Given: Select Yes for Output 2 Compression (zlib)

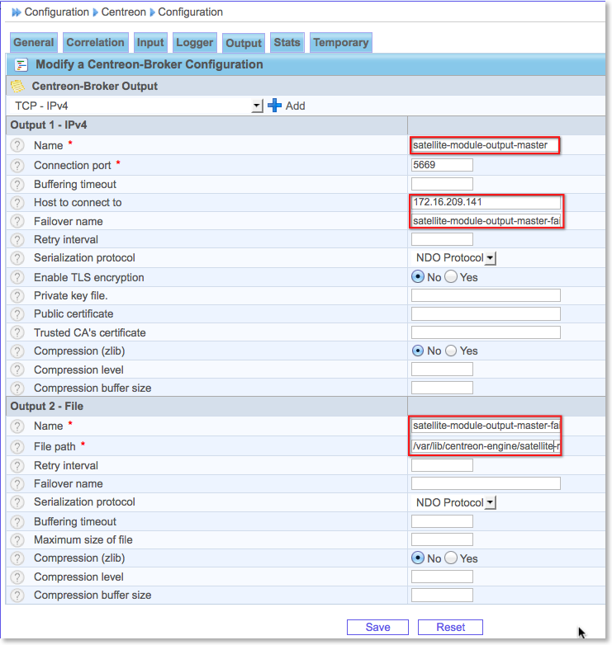Looking at the screenshot, I should coord(451,558).
